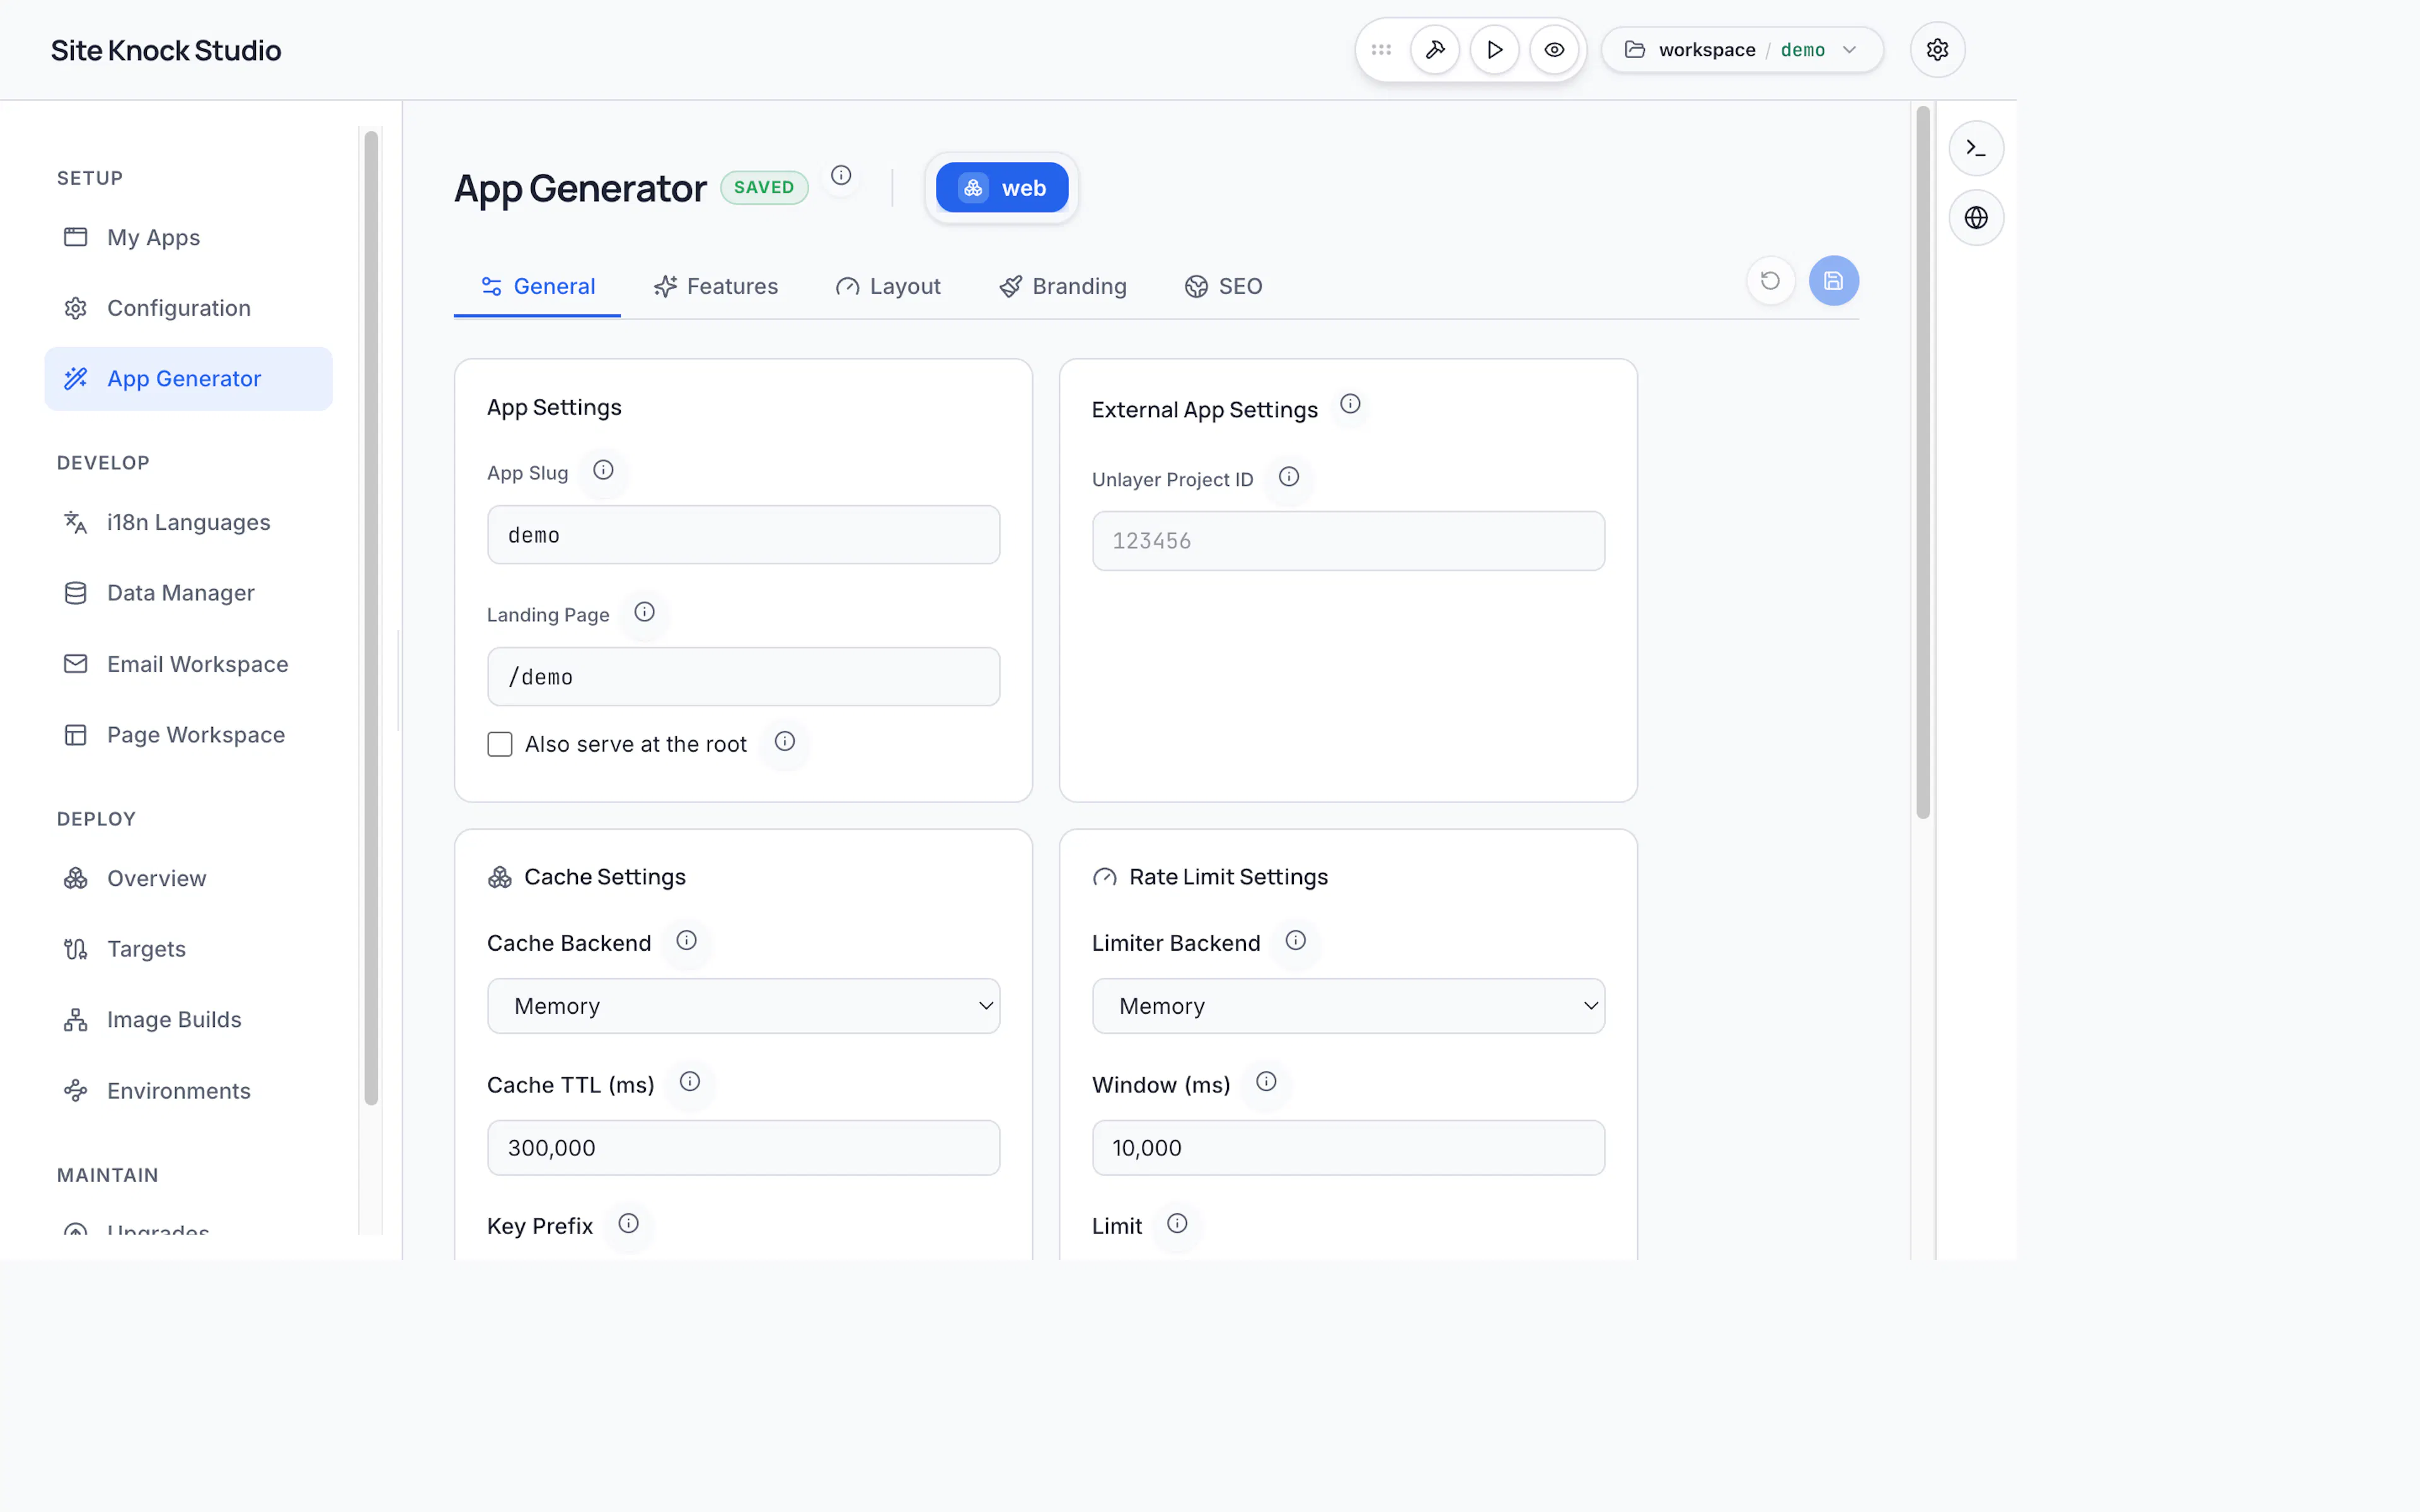Click info icon beside Window (ms)
This screenshot has width=2420, height=1512.
pyautogui.click(x=1266, y=1082)
